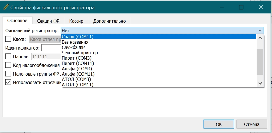
Task: Open the Дополнительно tab
Action: coord(109,21)
